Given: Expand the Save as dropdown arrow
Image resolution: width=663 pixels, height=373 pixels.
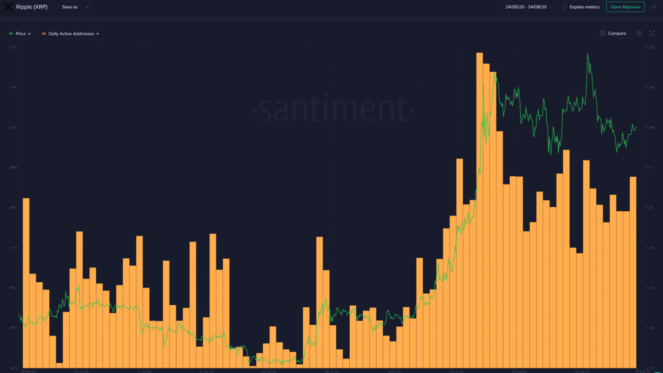Looking at the screenshot, I should click(x=87, y=7).
